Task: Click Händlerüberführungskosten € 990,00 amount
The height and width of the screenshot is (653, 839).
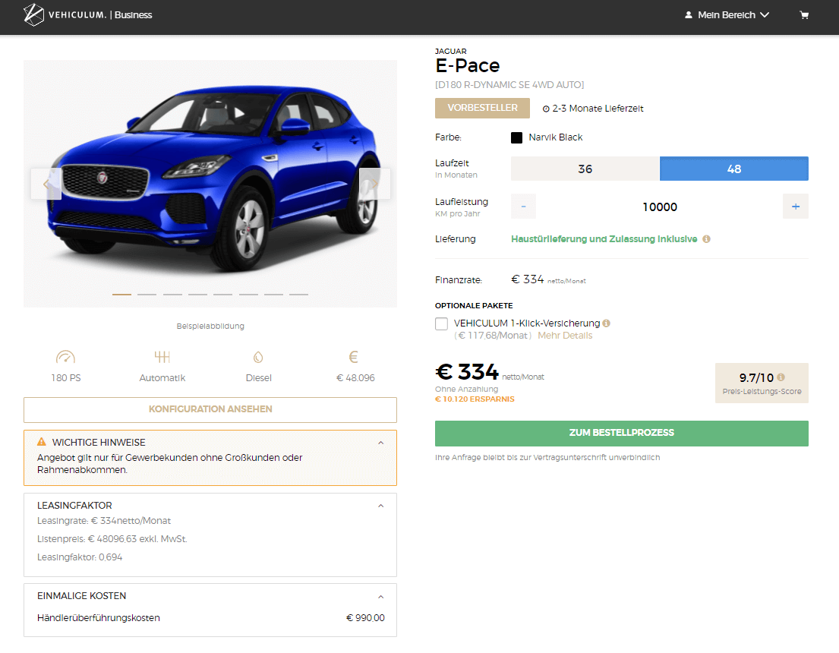Action: click(x=365, y=618)
